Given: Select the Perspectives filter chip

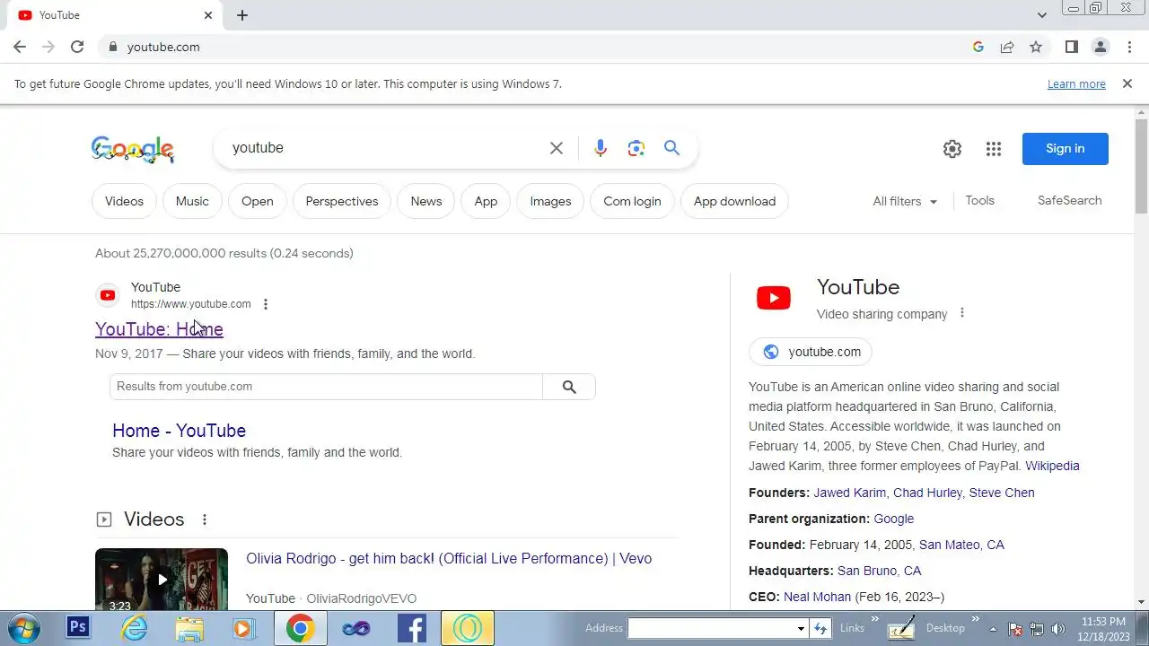Looking at the screenshot, I should click(x=342, y=201).
